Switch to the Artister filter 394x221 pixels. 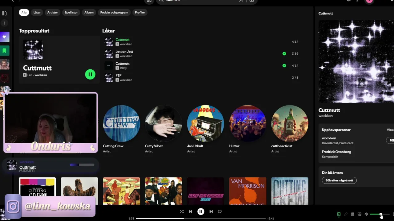53,13
